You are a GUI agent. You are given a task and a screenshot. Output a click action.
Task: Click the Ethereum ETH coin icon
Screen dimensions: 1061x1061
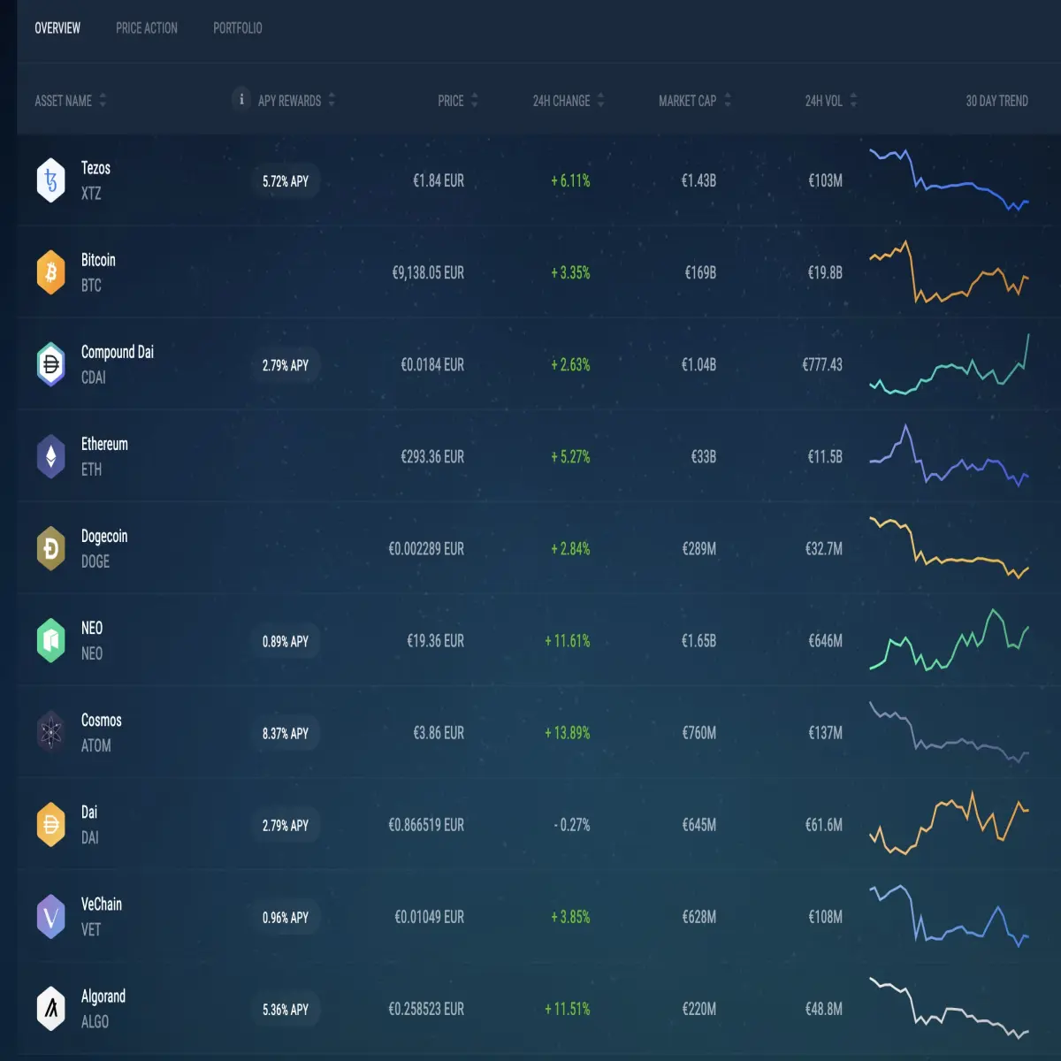pyautogui.click(x=51, y=456)
